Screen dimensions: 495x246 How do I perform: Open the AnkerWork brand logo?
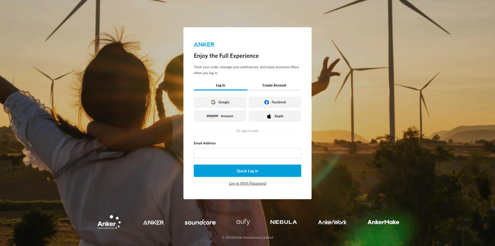332,222
